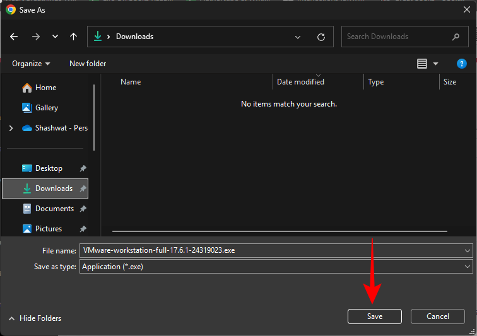Open the help question mark icon

[x=461, y=64]
